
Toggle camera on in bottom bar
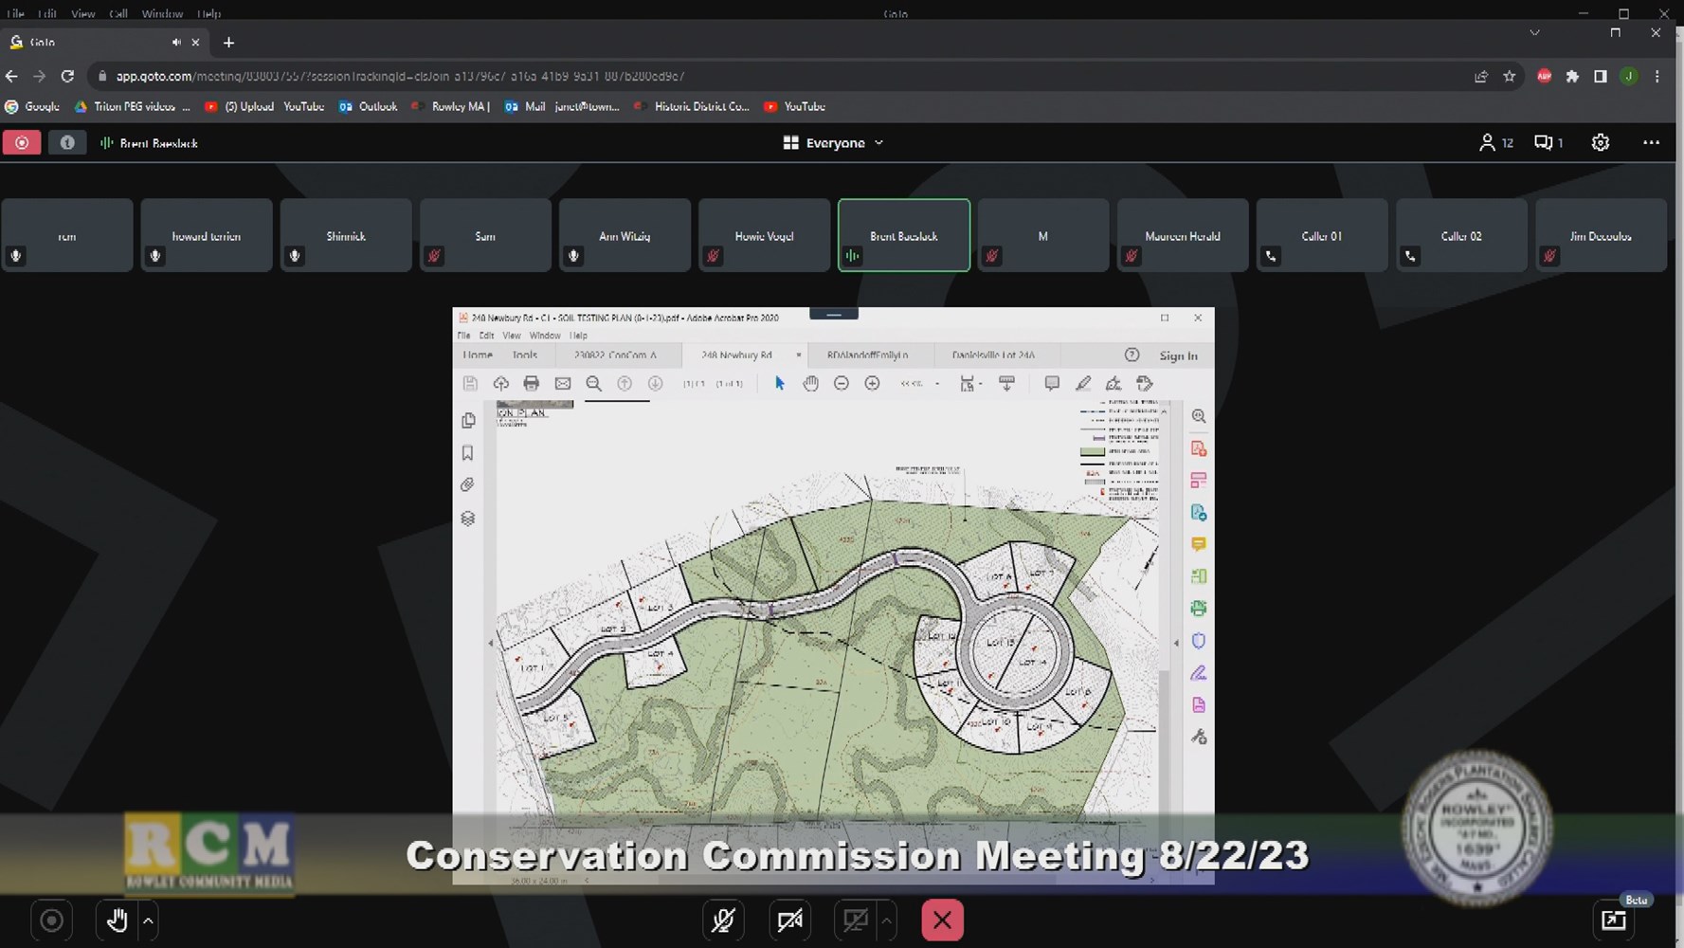789,920
